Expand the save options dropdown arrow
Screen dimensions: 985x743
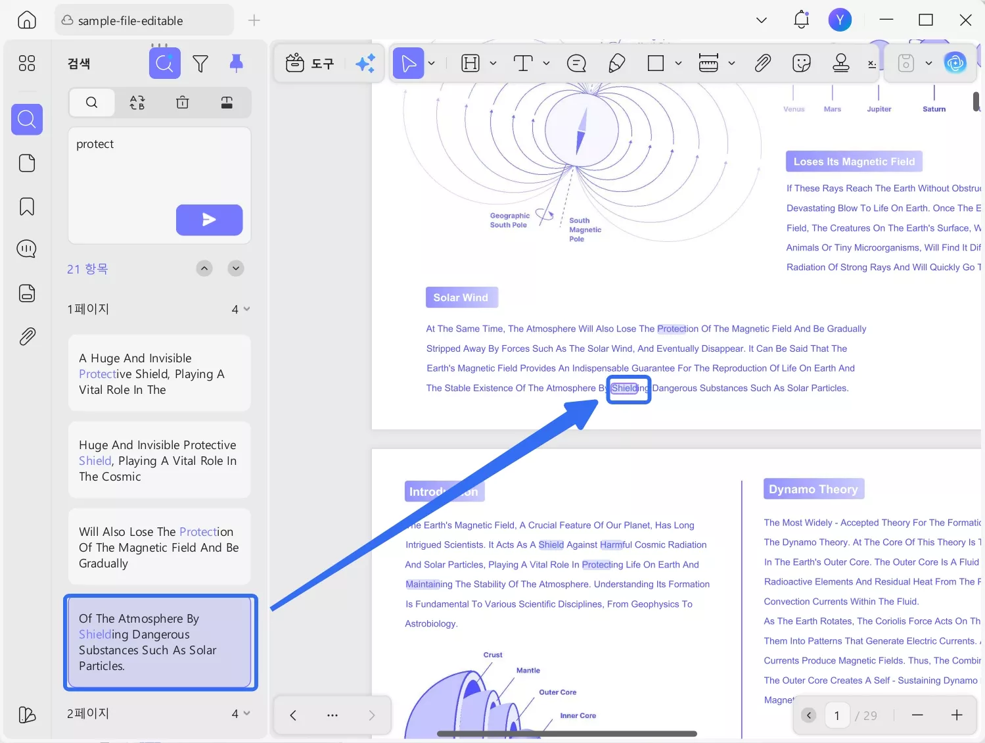(x=928, y=63)
